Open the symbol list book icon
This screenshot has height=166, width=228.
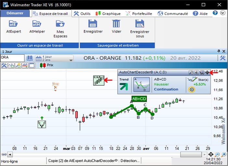pos(30,58)
